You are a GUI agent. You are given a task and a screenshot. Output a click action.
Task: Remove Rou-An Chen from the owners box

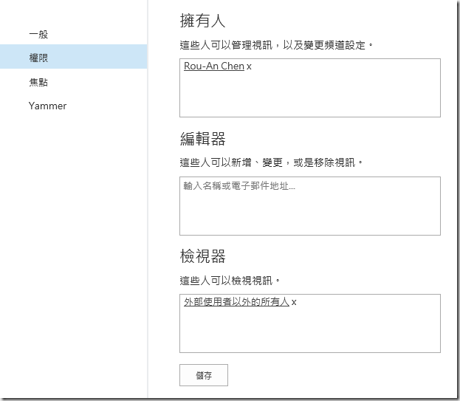click(249, 66)
